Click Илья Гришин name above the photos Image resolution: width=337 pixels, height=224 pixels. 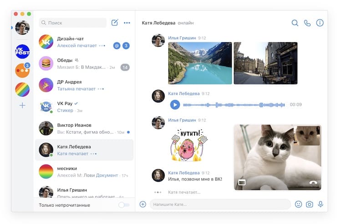(182, 38)
